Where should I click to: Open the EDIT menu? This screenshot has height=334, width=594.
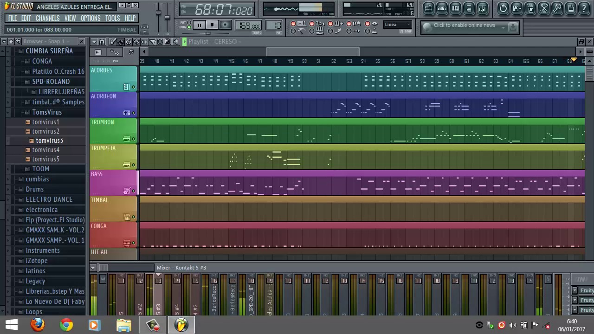(x=26, y=18)
